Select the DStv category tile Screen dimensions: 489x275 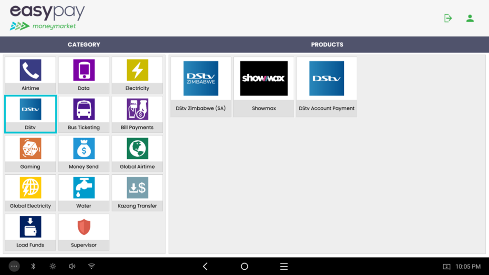click(30, 115)
